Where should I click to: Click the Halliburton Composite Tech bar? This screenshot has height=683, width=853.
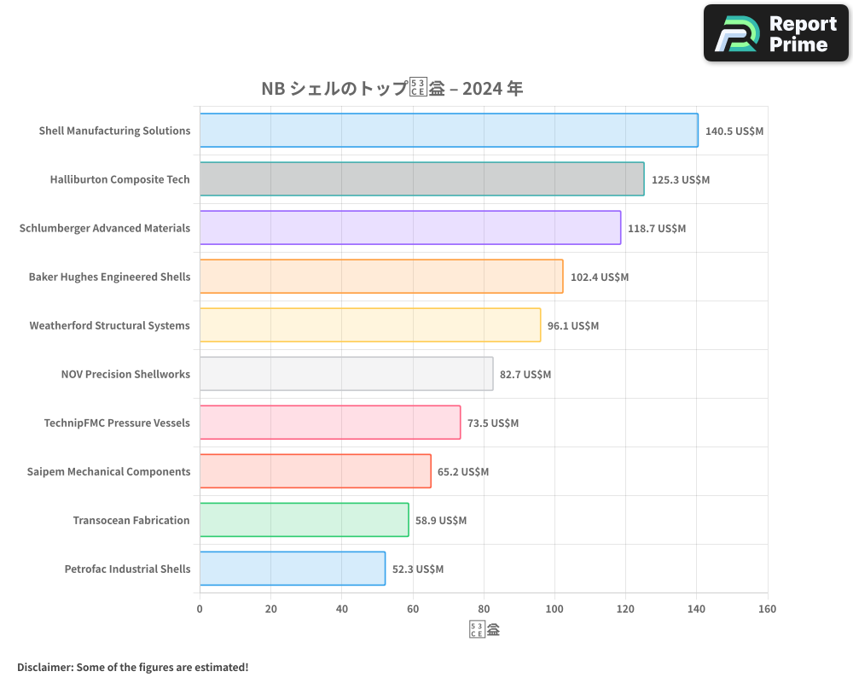click(x=422, y=179)
